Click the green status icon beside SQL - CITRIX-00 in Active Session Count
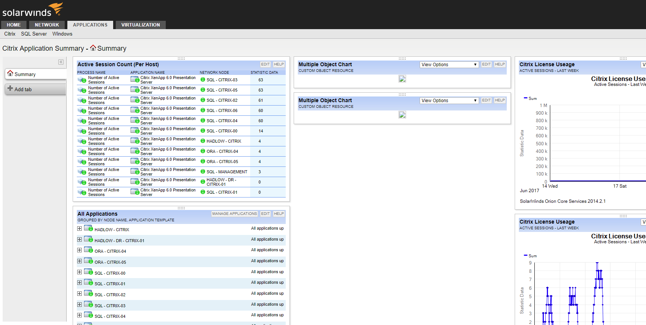 (203, 131)
